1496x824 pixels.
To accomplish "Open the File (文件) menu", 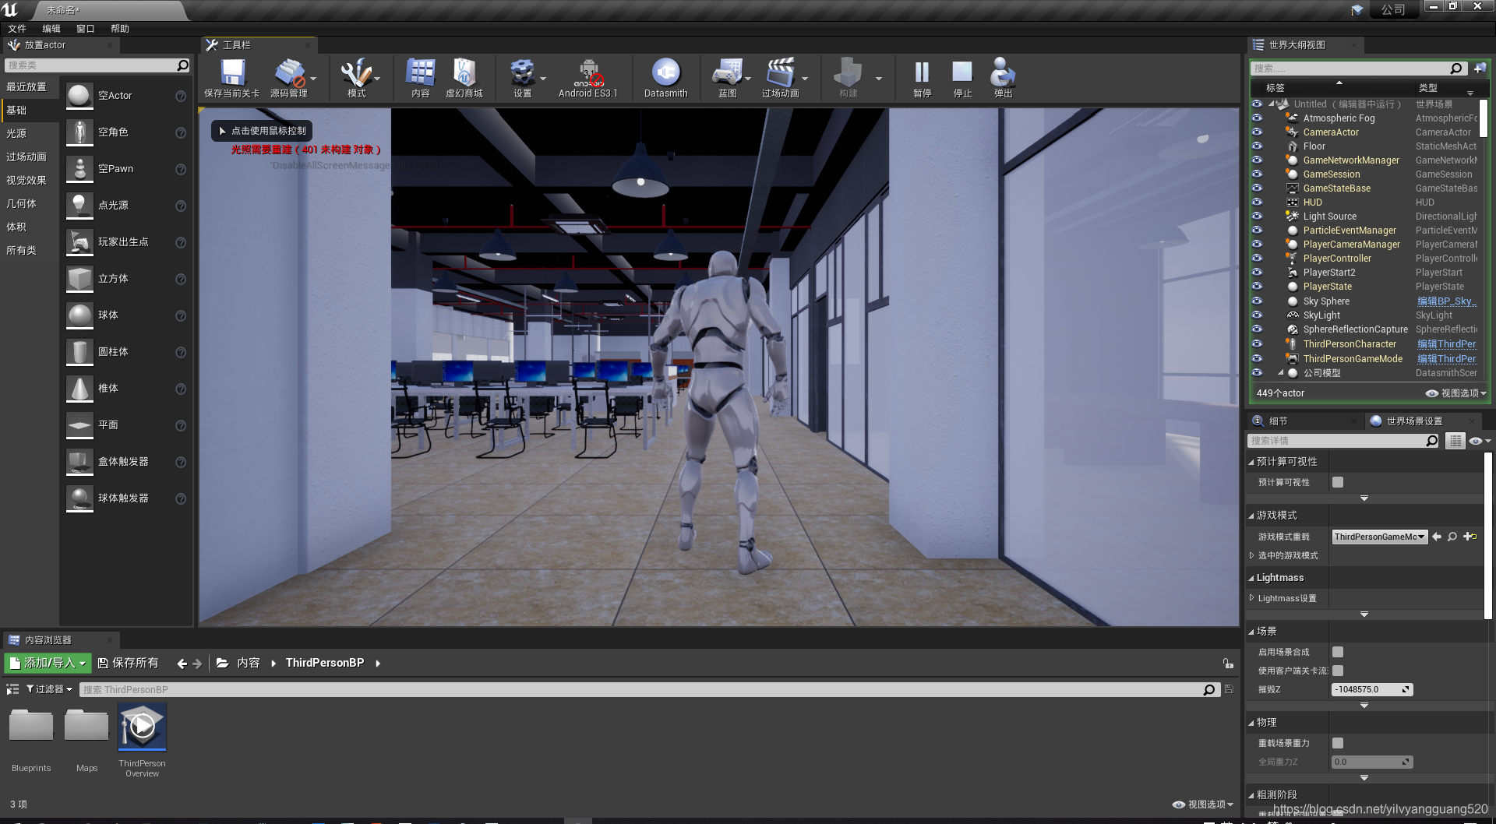I will [x=17, y=29].
